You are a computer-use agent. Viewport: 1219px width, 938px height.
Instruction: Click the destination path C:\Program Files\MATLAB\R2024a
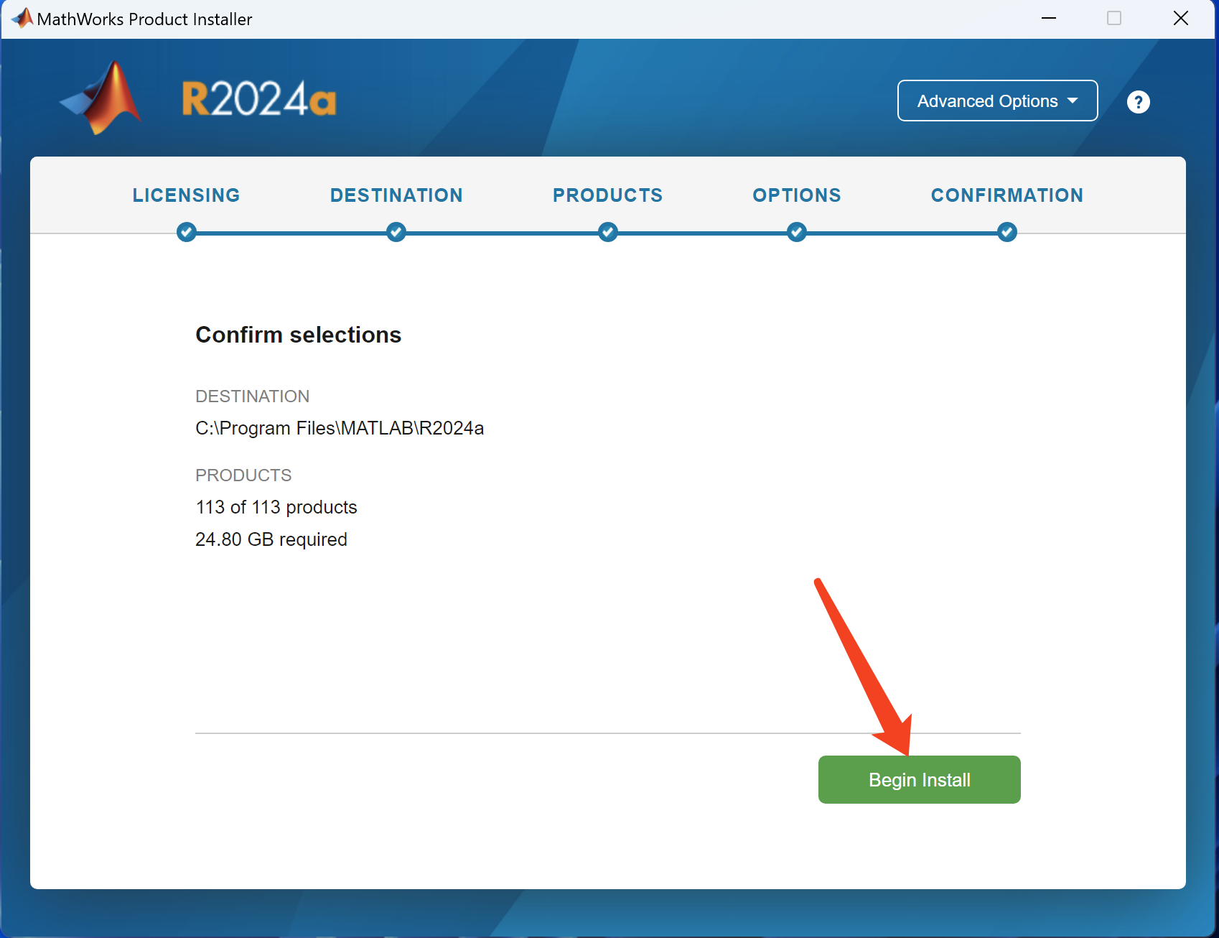(x=340, y=428)
